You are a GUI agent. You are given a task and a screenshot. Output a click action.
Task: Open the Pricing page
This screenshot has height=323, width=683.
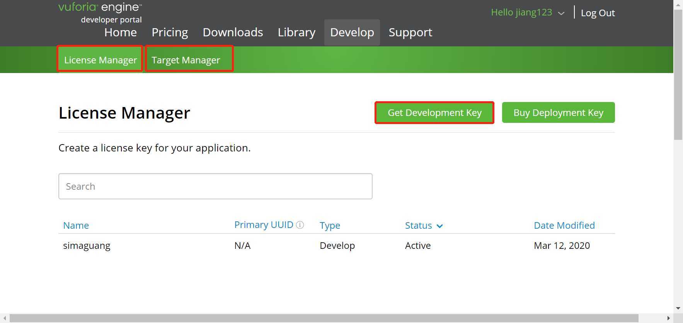tap(170, 32)
